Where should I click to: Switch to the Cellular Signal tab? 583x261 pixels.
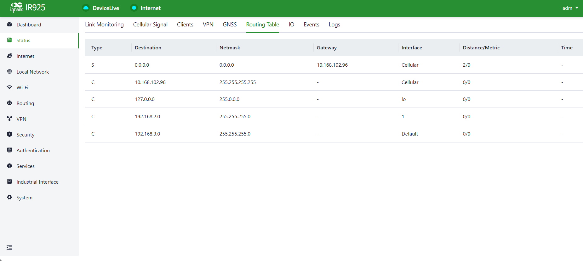[x=150, y=25]
